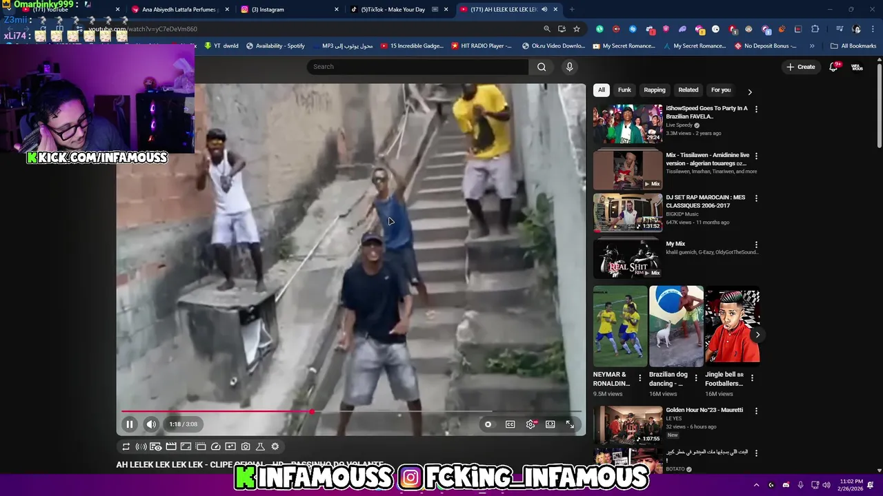
Task: Click the Create button on YouTube
Action: tap(801, 67)
